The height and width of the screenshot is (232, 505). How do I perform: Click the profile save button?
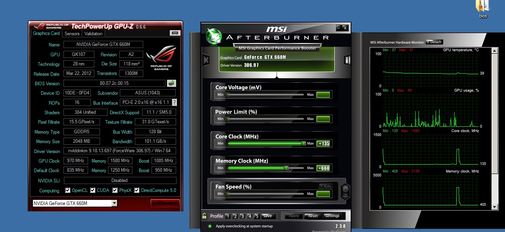267,216
